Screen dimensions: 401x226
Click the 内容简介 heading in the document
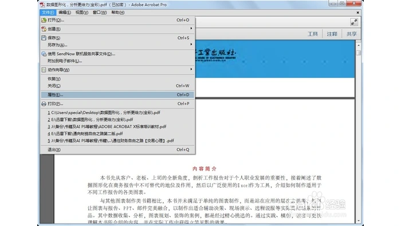pos(205,169)
